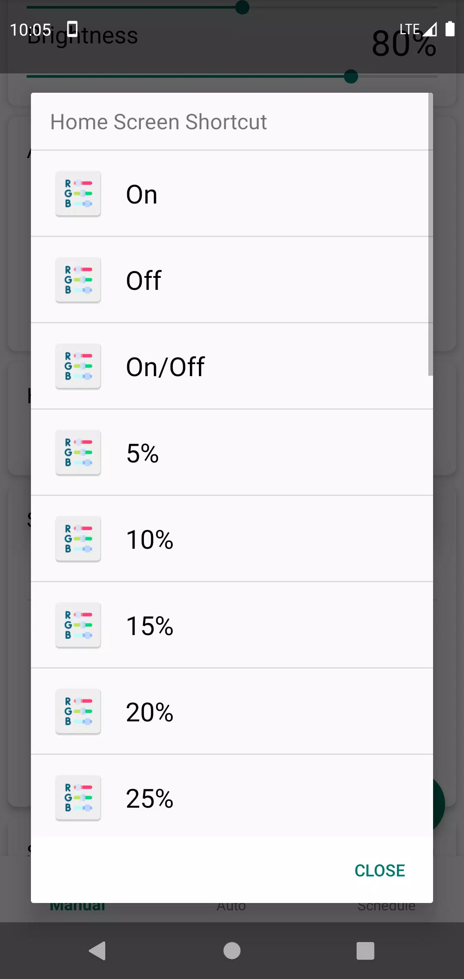464x979 pixels.
Task: Choose the Off shortcut option
Action: click(232, 280)
